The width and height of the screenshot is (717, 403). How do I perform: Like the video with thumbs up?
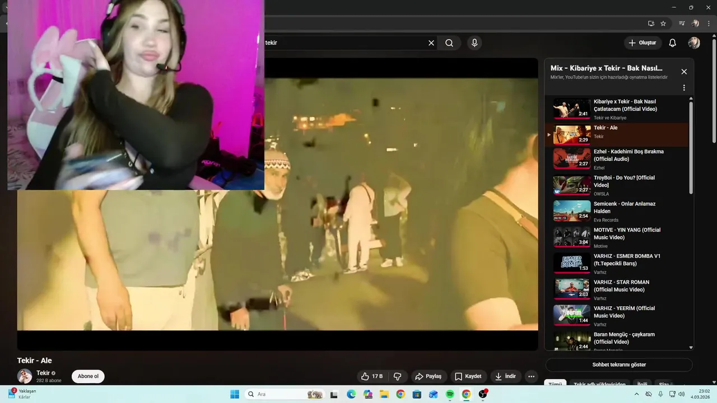point(372,376)
